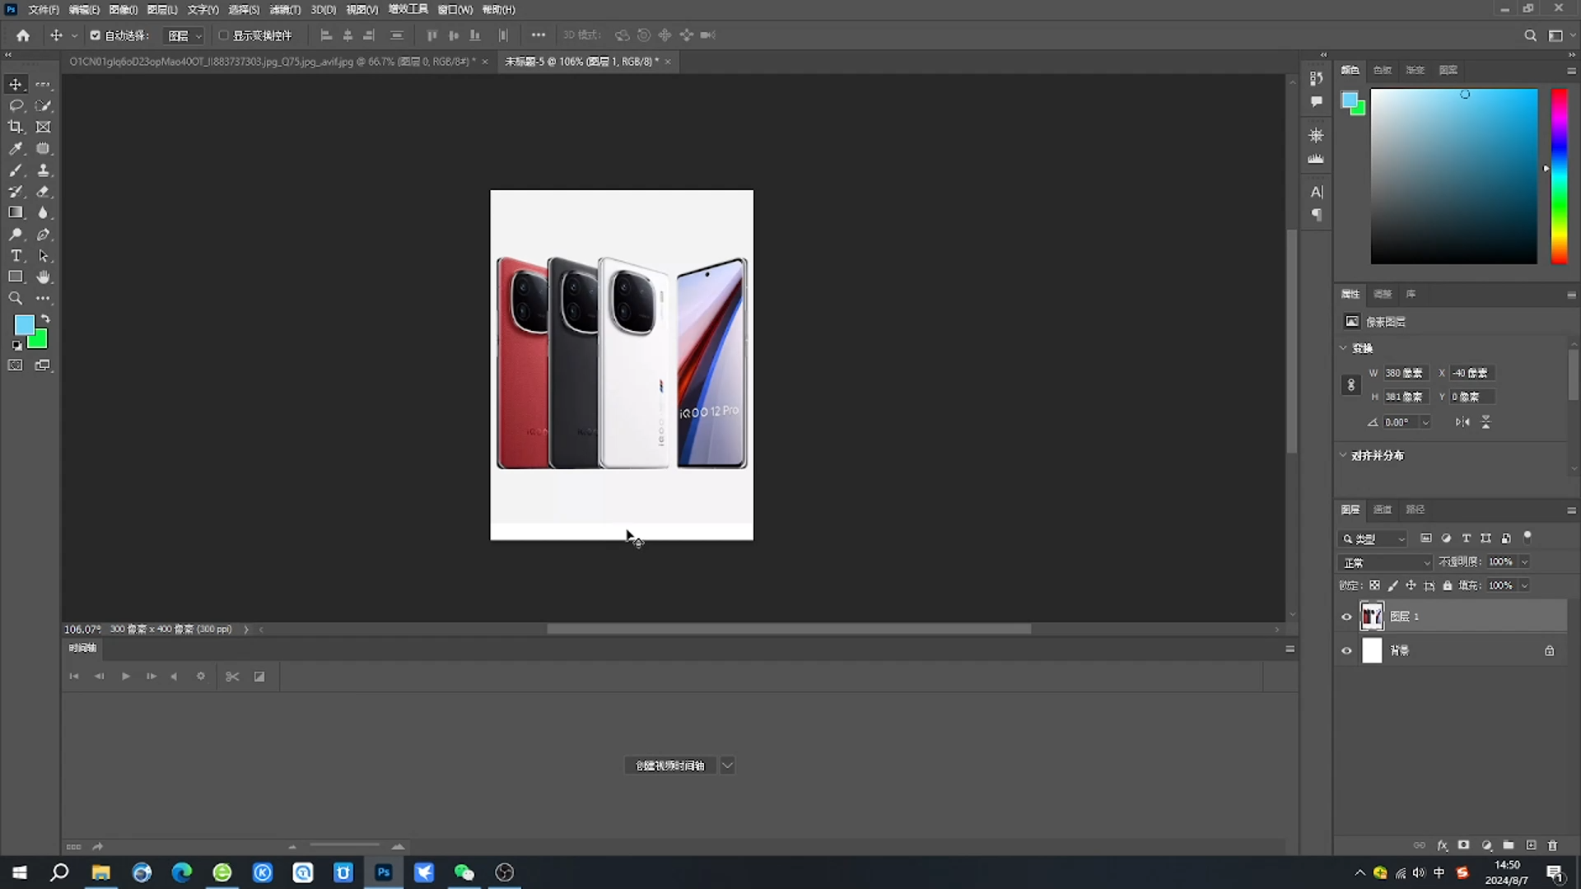Image resolution: width=1581 pixels, height=889 pixels.
Task: Open the Windows Start menu
Action: pyautogui.click(x=20, y=873)
